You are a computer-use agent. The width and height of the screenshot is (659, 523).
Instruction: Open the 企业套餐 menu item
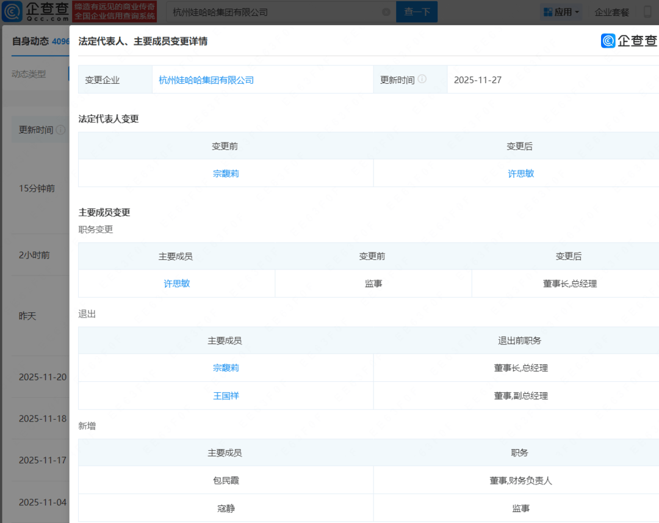tap(611, 11)
